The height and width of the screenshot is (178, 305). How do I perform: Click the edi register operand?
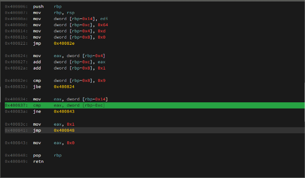tap(104, 19)
